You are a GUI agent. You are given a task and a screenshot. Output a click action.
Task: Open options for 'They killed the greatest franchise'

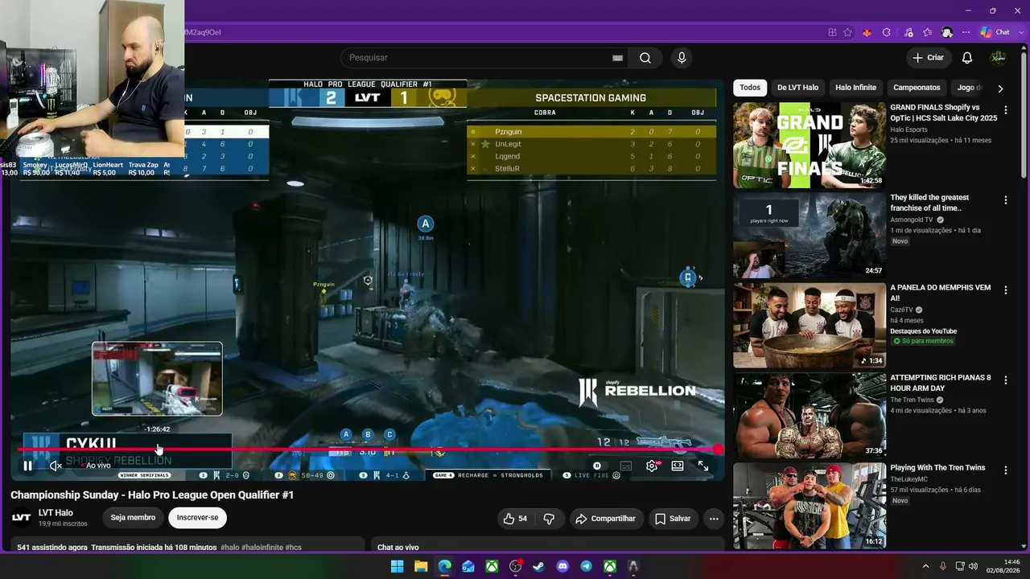click(1005, 200)
